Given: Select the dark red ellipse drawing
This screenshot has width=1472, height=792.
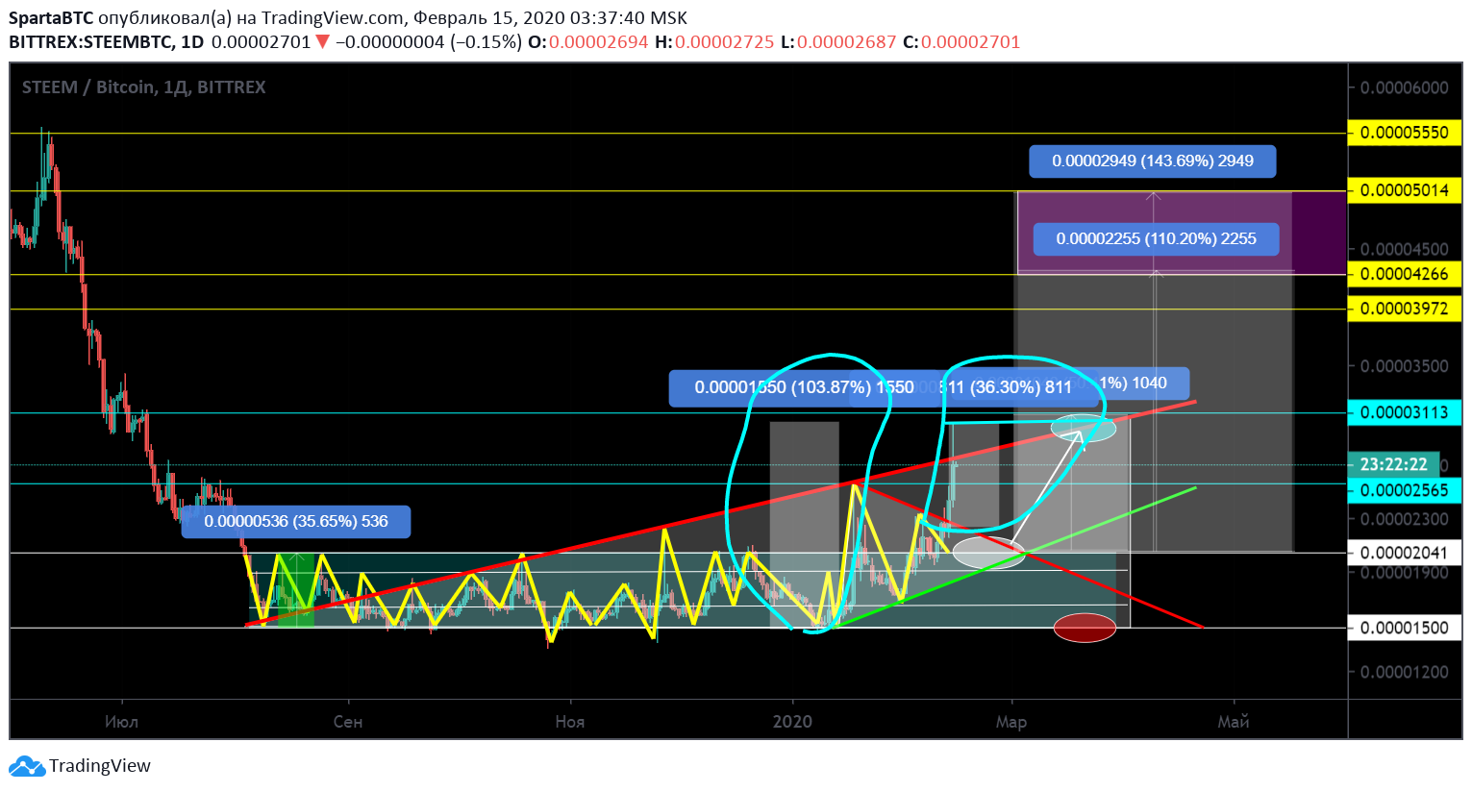Looking at the screenshot, I should [x=1085, y=629].
